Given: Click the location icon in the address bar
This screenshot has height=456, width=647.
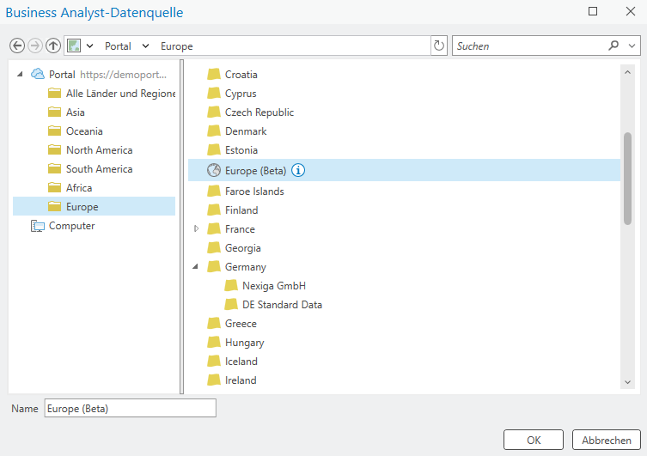Looking at the screenshot, I should tap(74, 46).
